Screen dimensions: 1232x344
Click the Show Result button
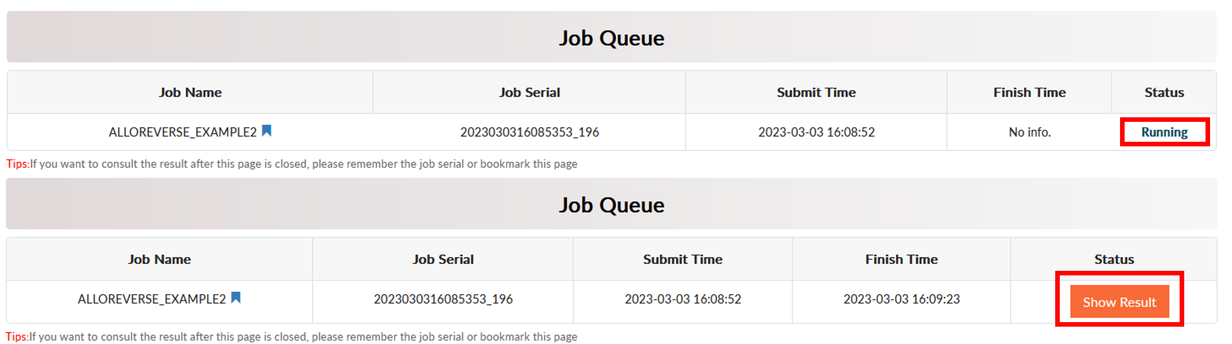1119,302
